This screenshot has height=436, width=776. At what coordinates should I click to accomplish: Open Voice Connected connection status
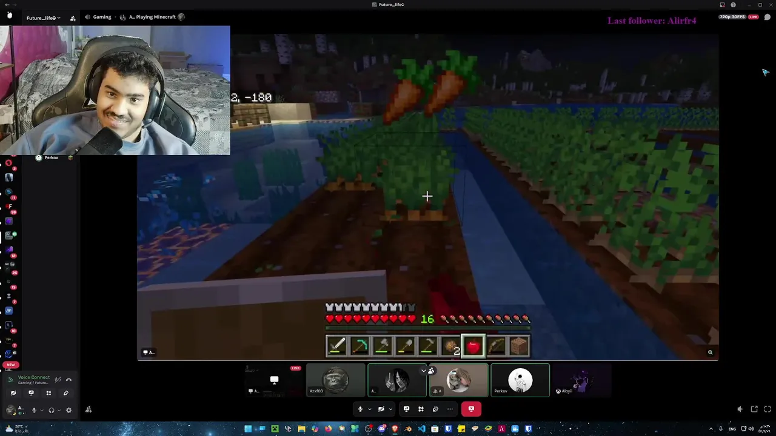(x=34, y=377)
